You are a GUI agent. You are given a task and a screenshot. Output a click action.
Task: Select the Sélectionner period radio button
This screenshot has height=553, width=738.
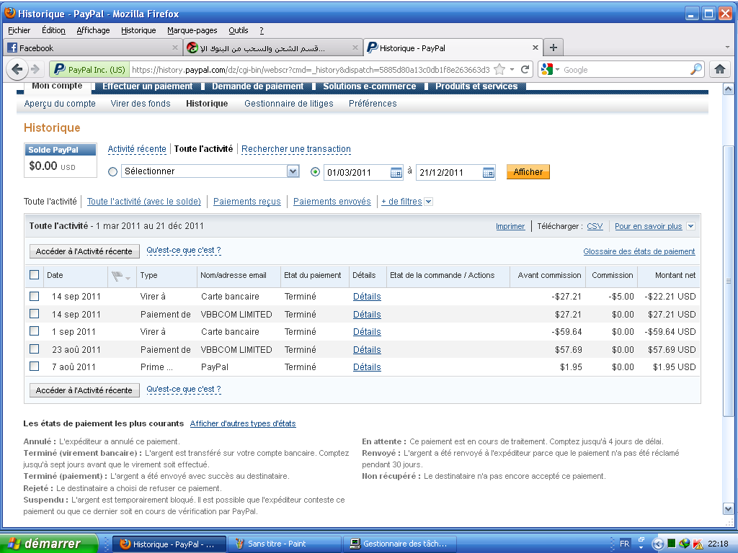pos(112,172)
